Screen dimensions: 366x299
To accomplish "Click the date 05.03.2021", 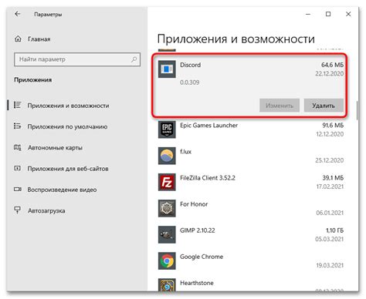I will pos(330,239).
